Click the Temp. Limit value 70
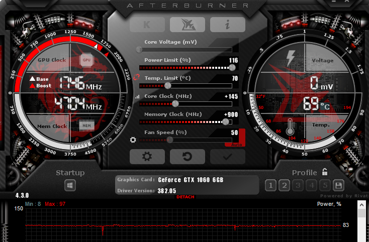Viewport: 369px width, 242px height. [x=235, y=78]
